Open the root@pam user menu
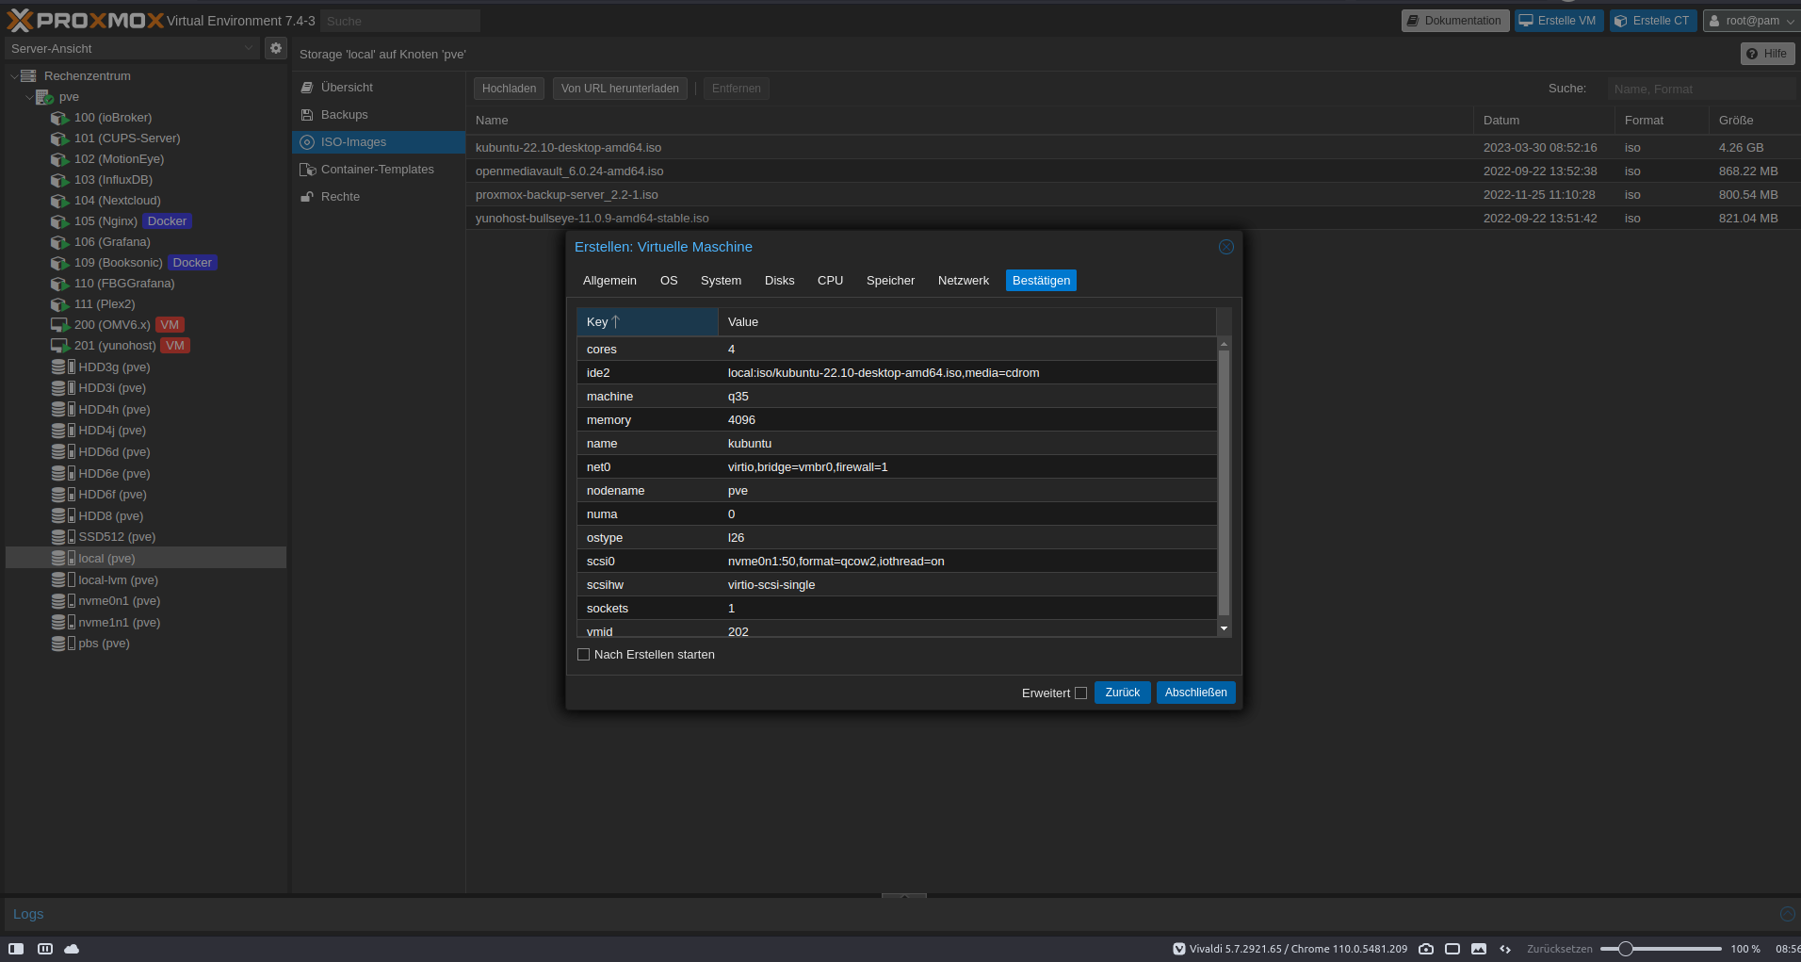This screenshot has height=962, width=1801. pos(1752,21)
